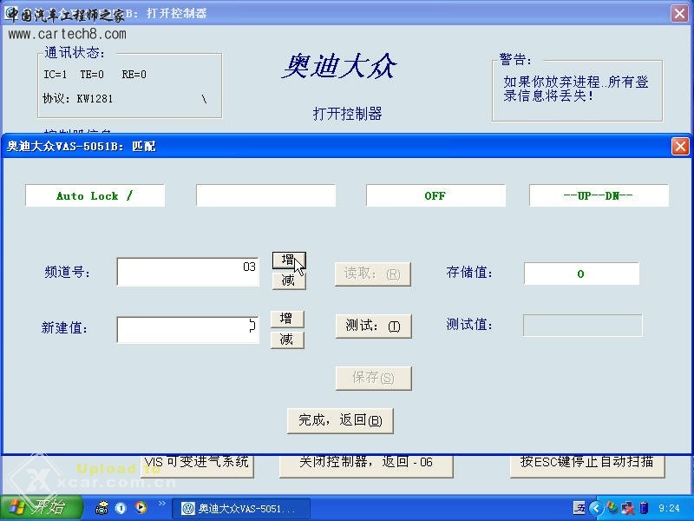Click the 存储值 stored value field showing 0

581,274
